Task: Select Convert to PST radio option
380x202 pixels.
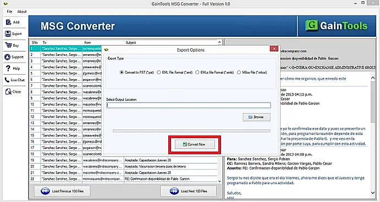Action: [x=137, y=72]
